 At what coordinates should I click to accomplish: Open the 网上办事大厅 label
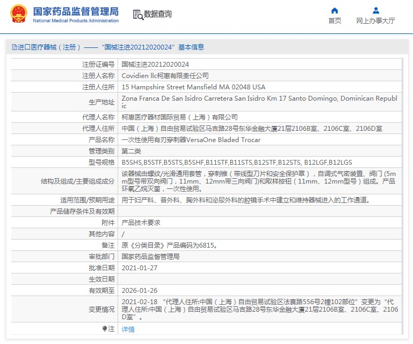coord(376,21)
